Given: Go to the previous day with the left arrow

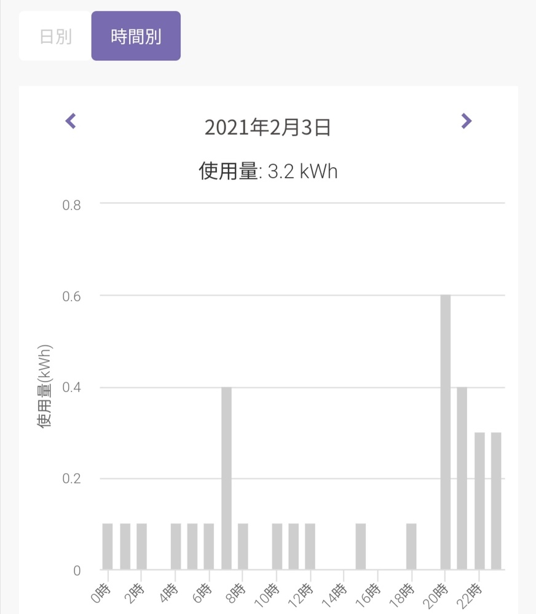Looking at the screenshot, I should point(71,121).
